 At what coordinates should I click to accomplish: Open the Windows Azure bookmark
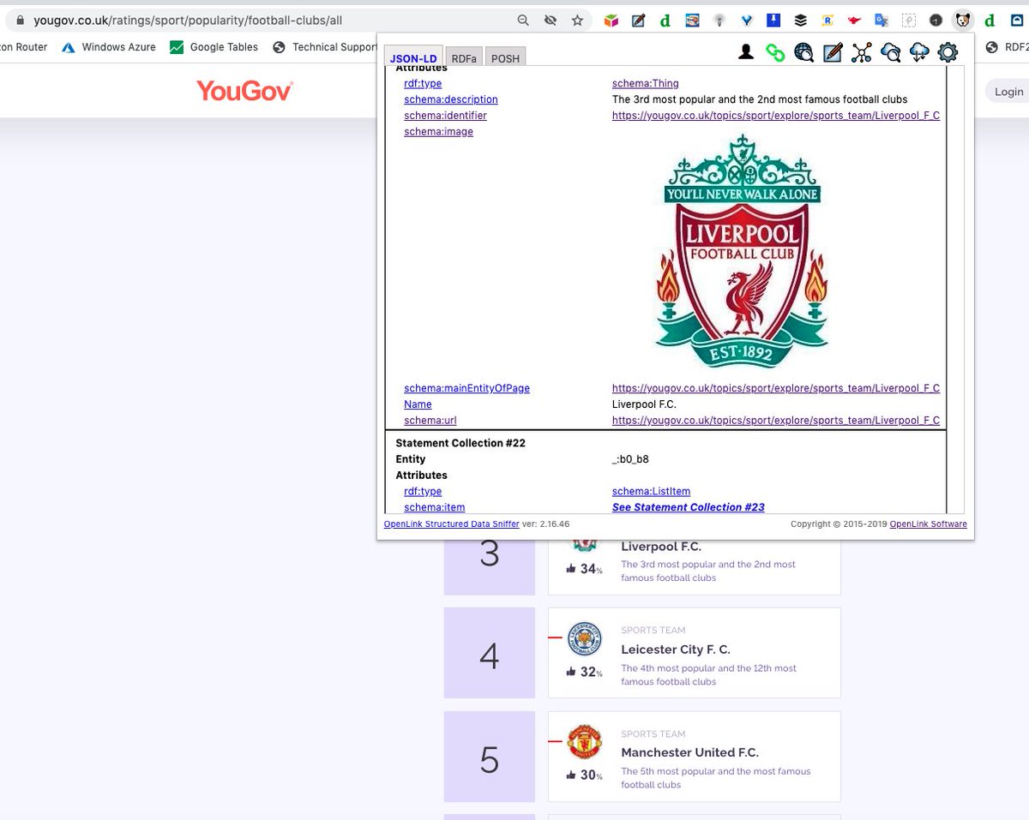pos(109,47)
